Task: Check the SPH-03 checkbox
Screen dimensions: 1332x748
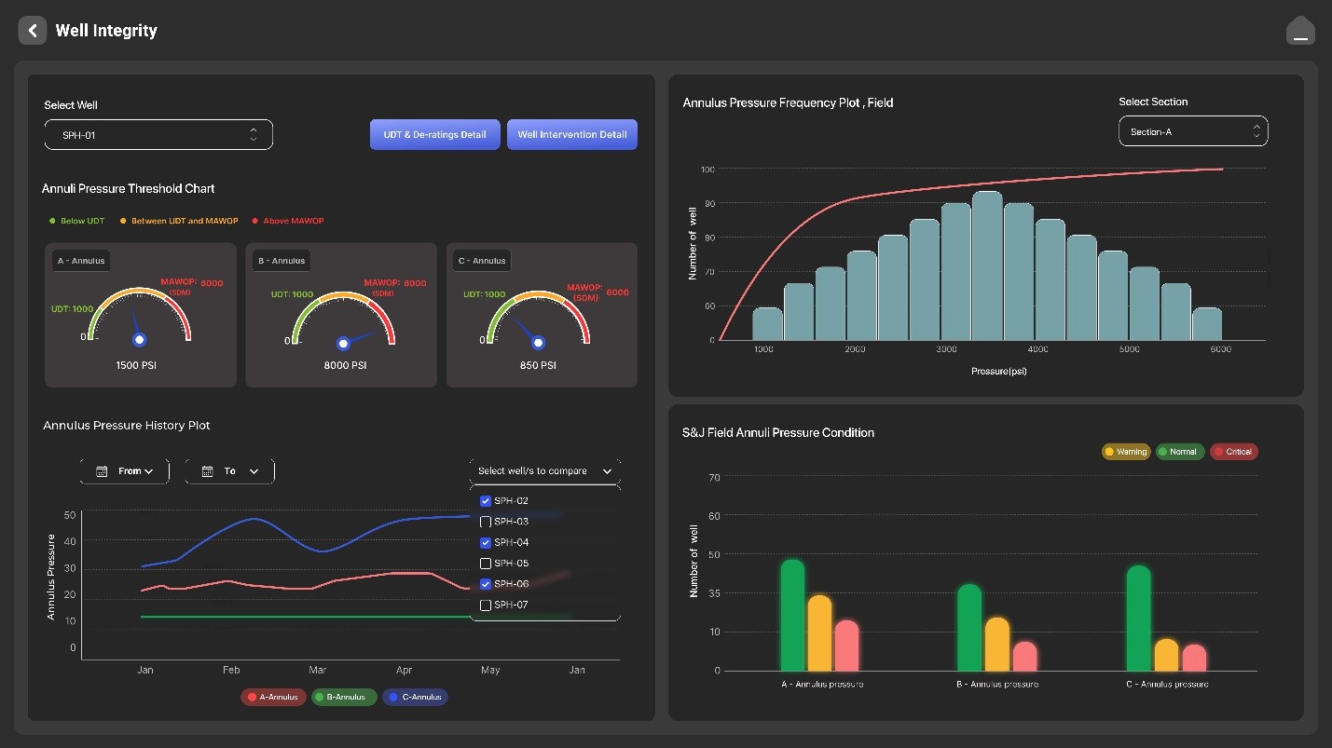Action: coord(485,522)
